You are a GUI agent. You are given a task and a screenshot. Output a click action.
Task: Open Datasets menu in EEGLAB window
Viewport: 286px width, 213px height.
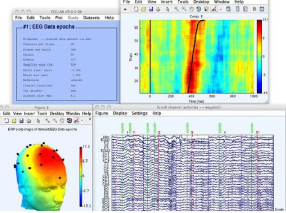click(x=91, y=18)
